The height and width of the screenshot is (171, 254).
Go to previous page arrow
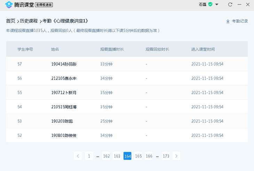click(x=78, y=156)
